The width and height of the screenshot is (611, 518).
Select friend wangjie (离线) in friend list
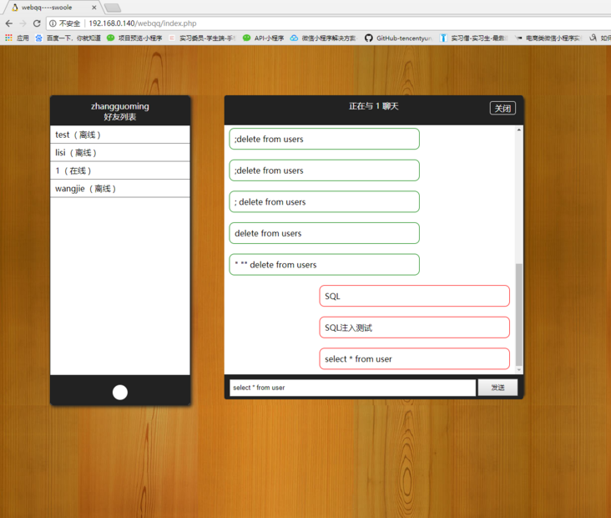coord(120,188)
